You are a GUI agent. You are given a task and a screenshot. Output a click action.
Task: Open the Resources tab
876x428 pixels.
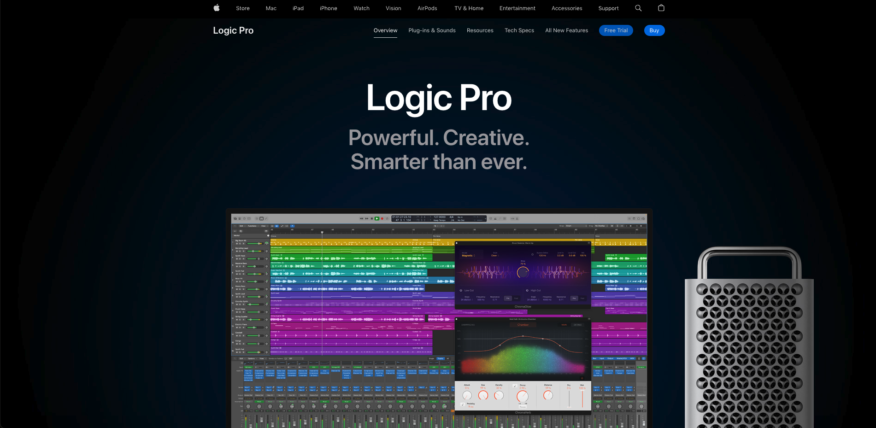pos(480,30)
